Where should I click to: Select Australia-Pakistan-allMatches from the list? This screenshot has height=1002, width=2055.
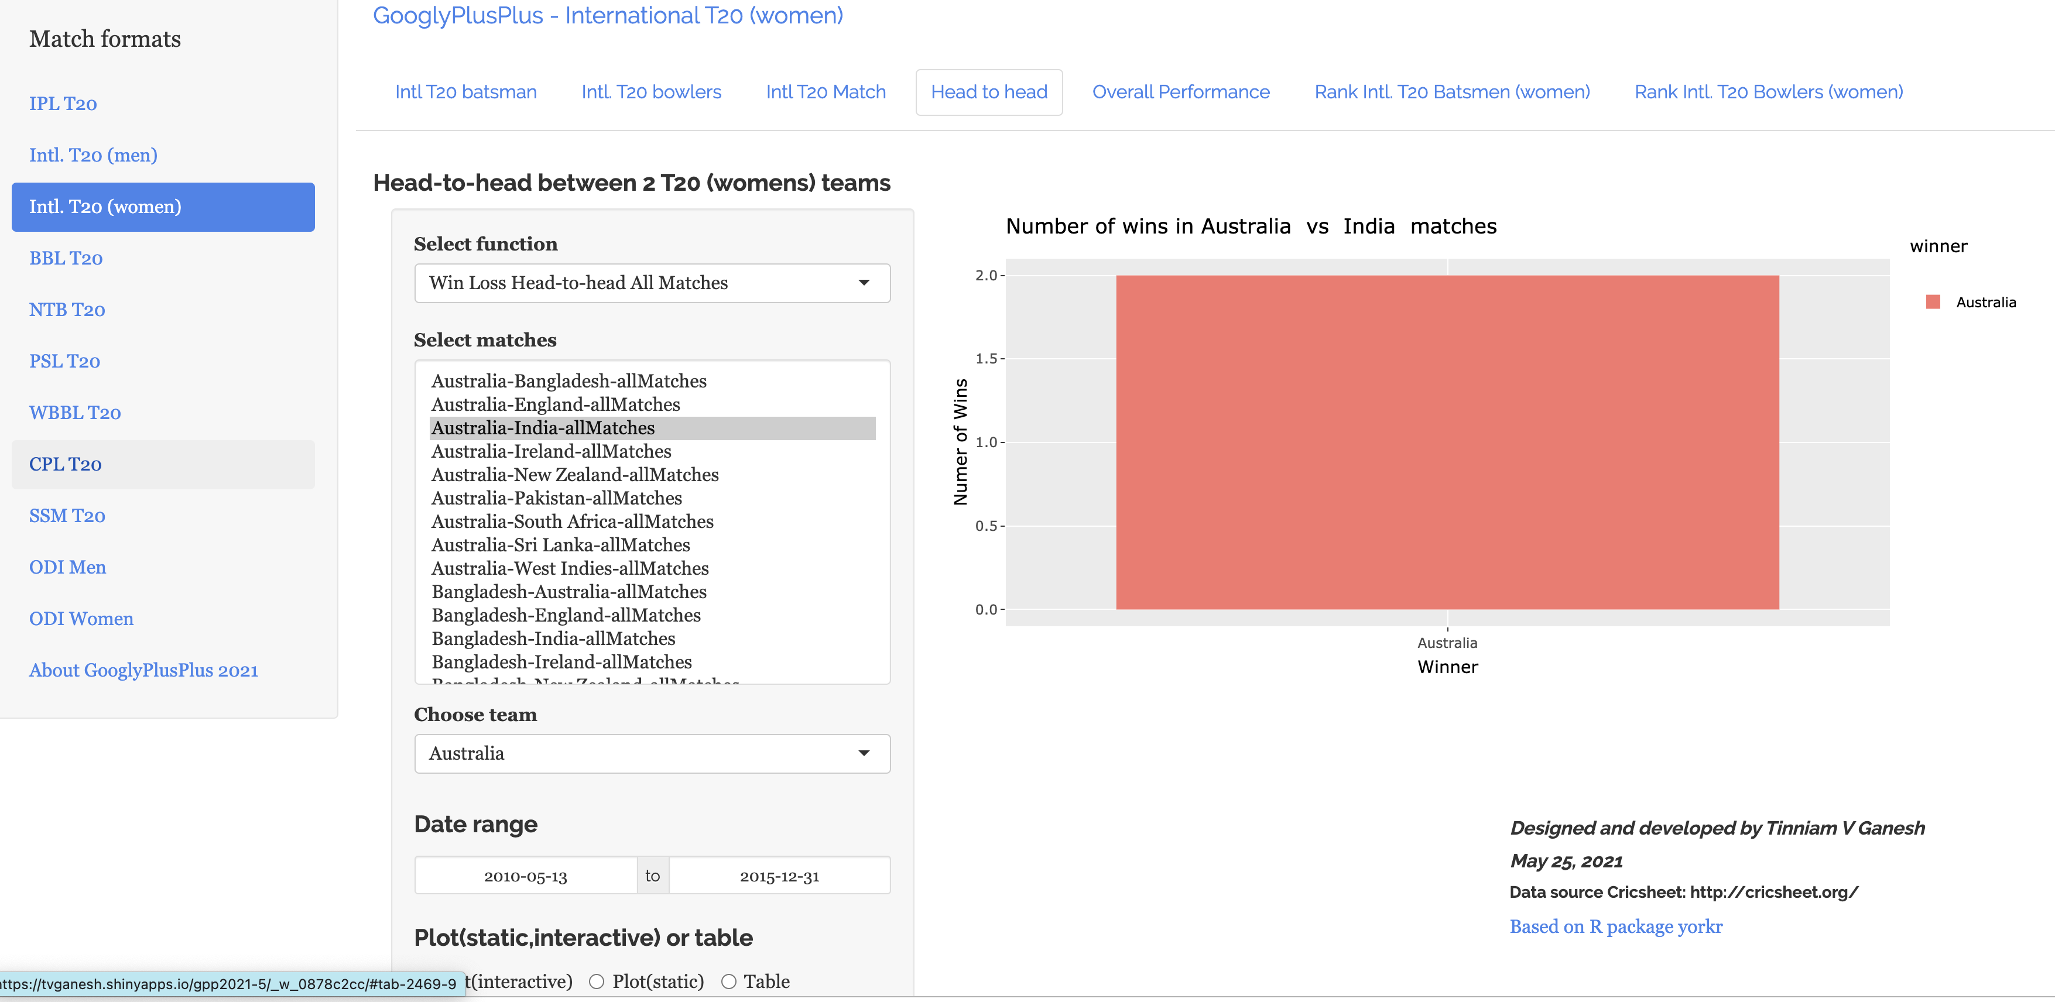pos(556,498)
